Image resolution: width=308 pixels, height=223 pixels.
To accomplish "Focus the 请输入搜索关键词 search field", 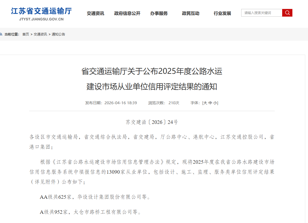I will point(261,13).
